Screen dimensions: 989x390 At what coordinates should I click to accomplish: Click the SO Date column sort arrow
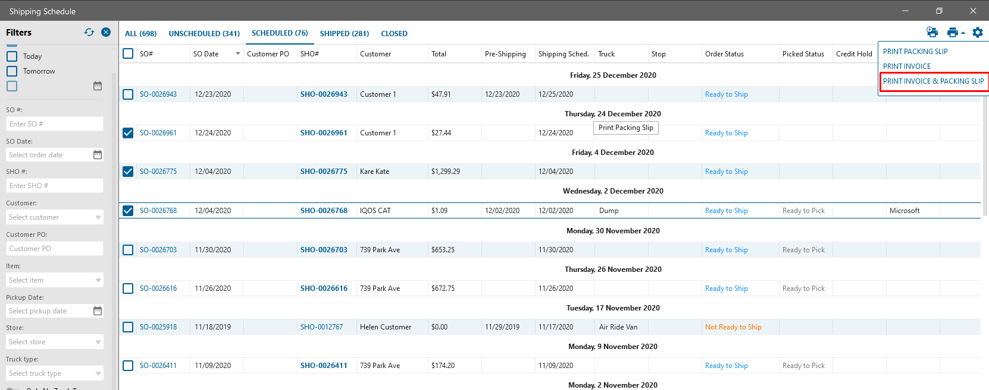pyautogui.click(x=238, y=54)
